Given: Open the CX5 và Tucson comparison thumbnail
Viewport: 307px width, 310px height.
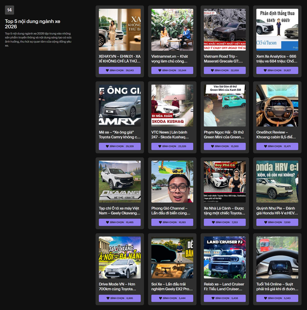Looking at the screenshot, I should coord(277,30).
